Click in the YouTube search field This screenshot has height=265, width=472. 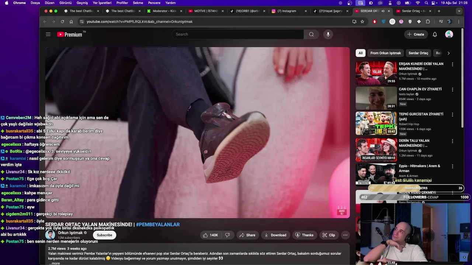tap(238, 34)
